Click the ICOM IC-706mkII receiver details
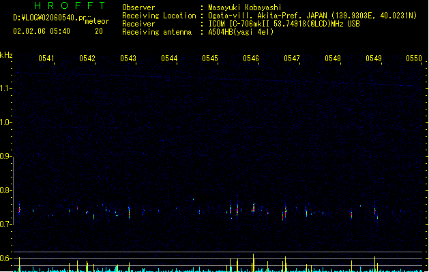This screenshot has width=429, height=272. tap(284, 24)
